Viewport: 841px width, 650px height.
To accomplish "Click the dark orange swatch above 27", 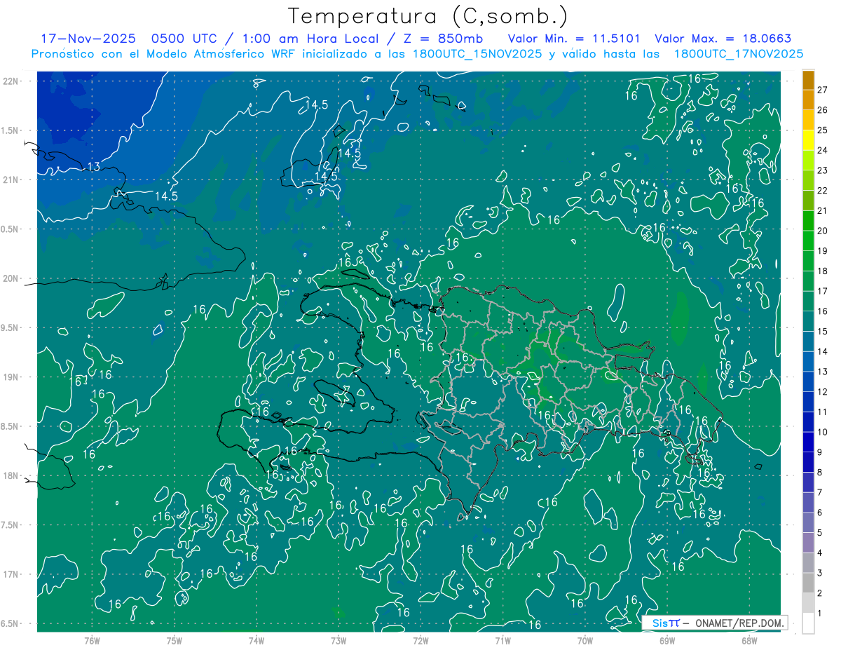I will pos(808,80).
